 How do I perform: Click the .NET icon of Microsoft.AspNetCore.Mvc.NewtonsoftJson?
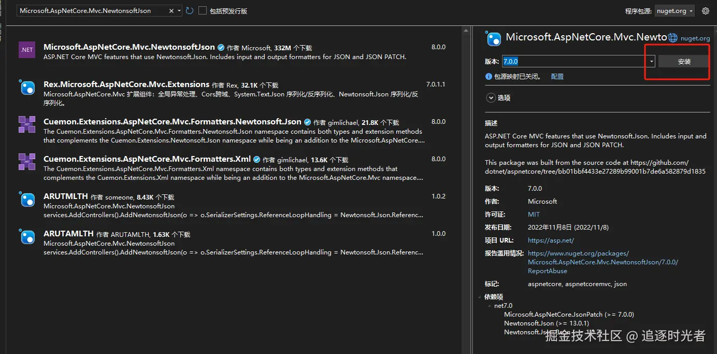(26, 50)
